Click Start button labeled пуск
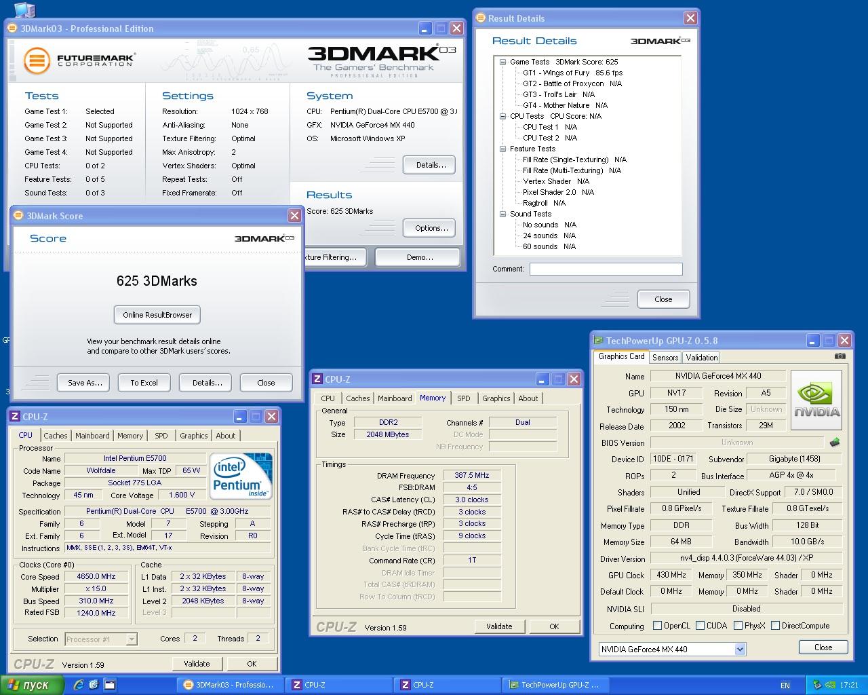 click(33, 685)
